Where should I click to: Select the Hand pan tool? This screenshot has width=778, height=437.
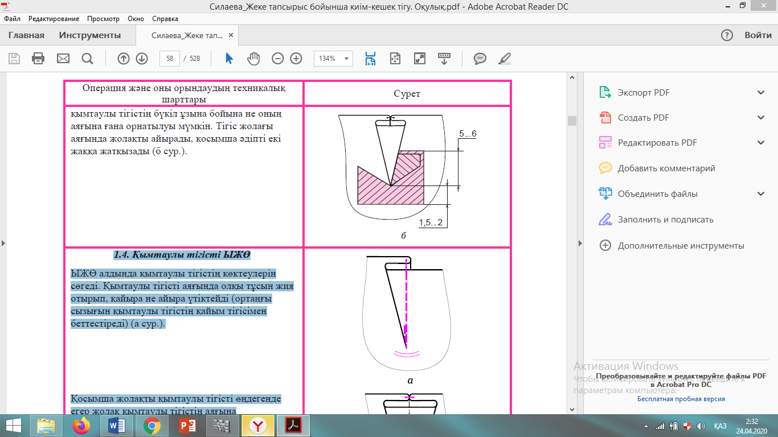pyautogui.click(x=253, y=58)
